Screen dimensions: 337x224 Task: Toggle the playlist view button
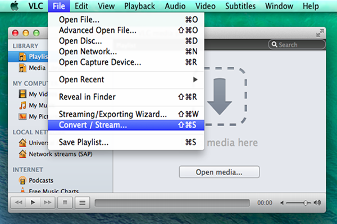(82, 202)
